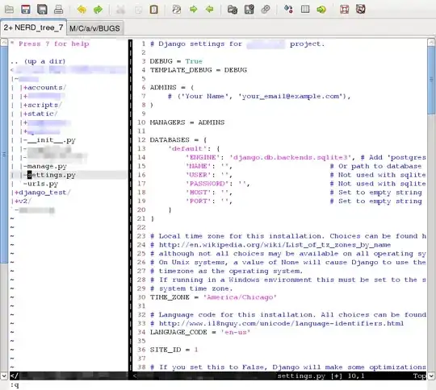Open the Help icon in toolbar
This screenshot has width=436, height=390.
[345, 10]
